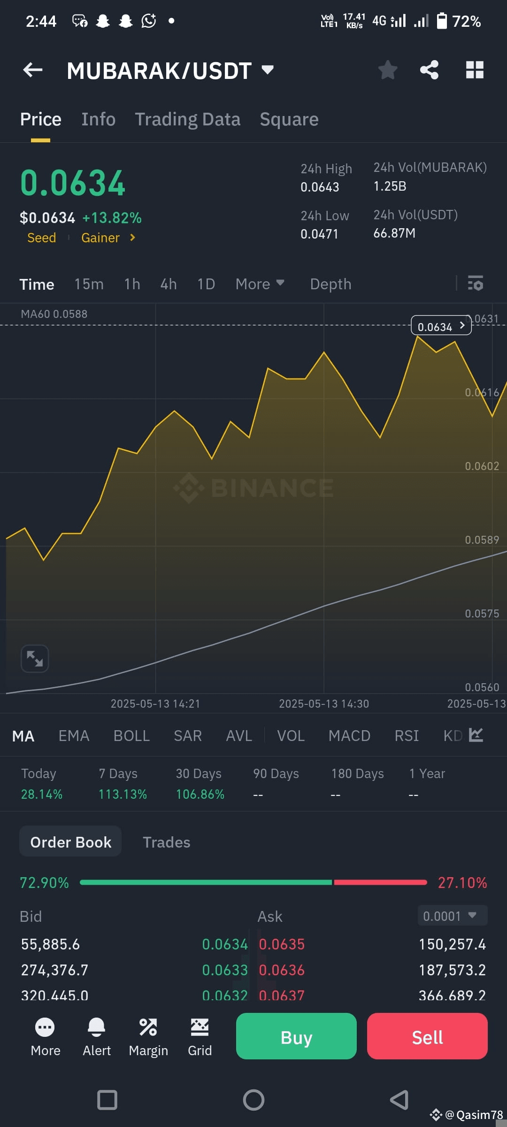Tap the large 0.0634 price
This screenshot has width=507, height=1127.
point(73,183)
